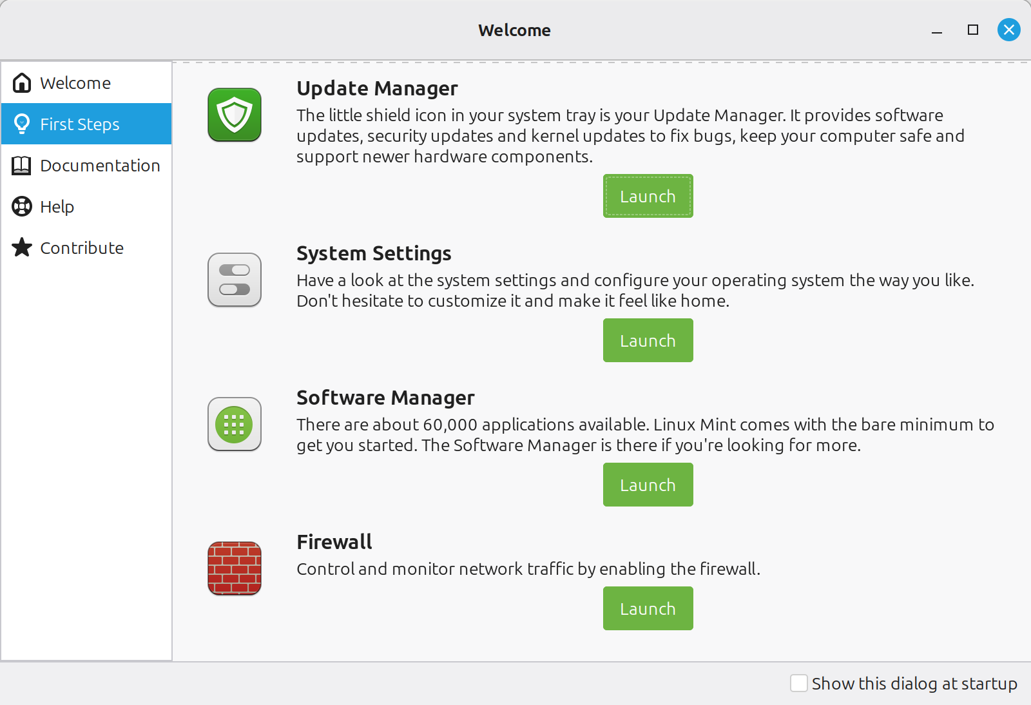The width and height of the screenshot is (1031, 705).
Task: Go to the Help section
Action: [86, 206]
